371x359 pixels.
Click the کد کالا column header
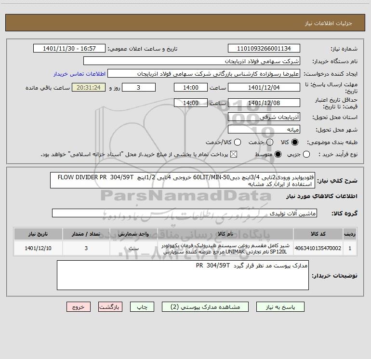318,234
